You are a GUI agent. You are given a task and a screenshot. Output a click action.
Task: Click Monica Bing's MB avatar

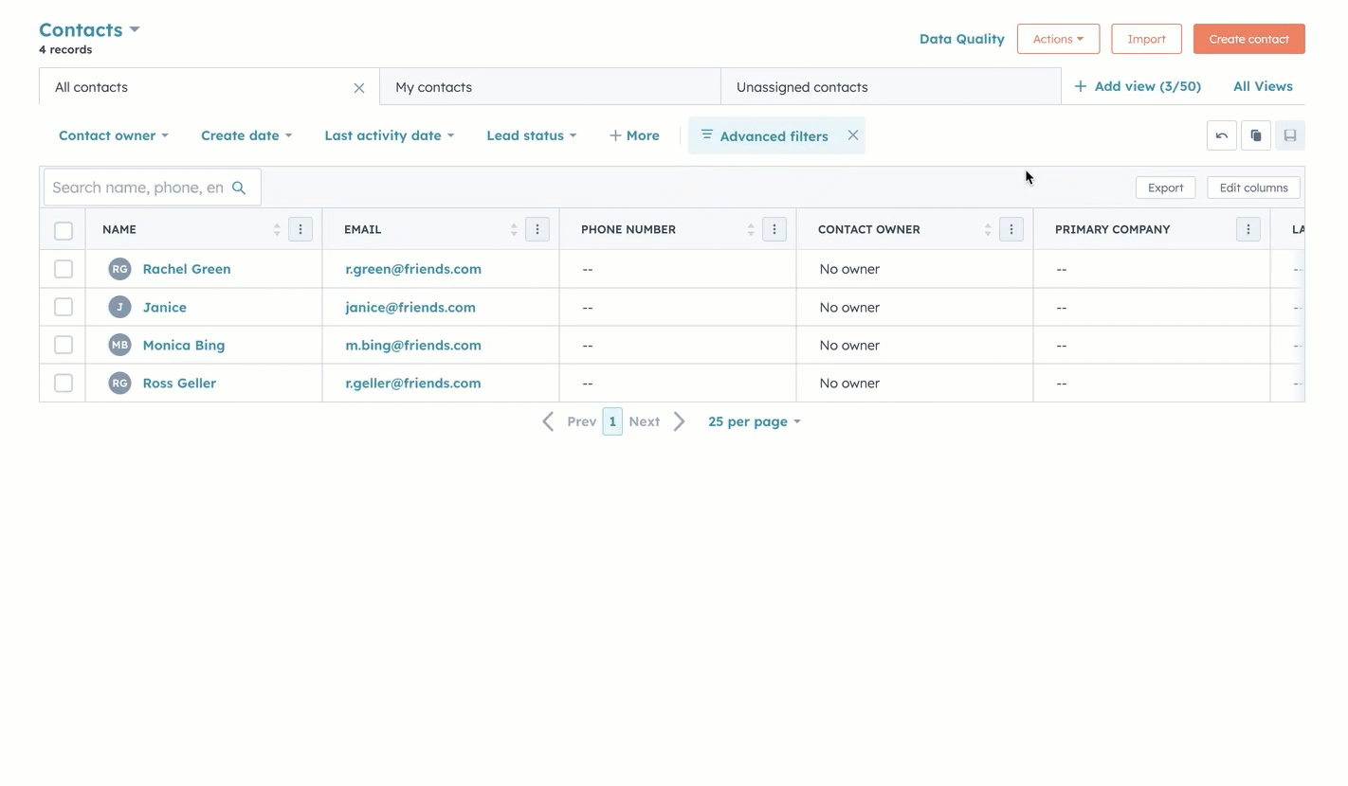point(119,345)
